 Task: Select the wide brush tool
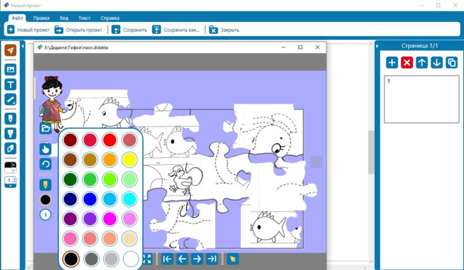(10, 133)
